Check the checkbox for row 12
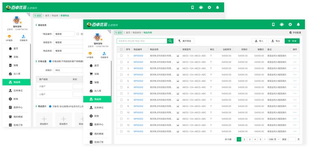 [121, 125]
